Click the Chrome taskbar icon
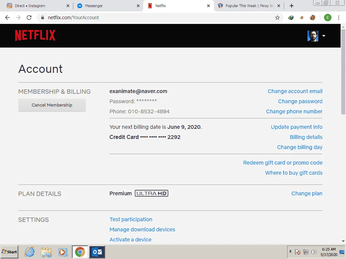Image resolution: width=346 pixels, height=259 pixels. pos(80,252)
